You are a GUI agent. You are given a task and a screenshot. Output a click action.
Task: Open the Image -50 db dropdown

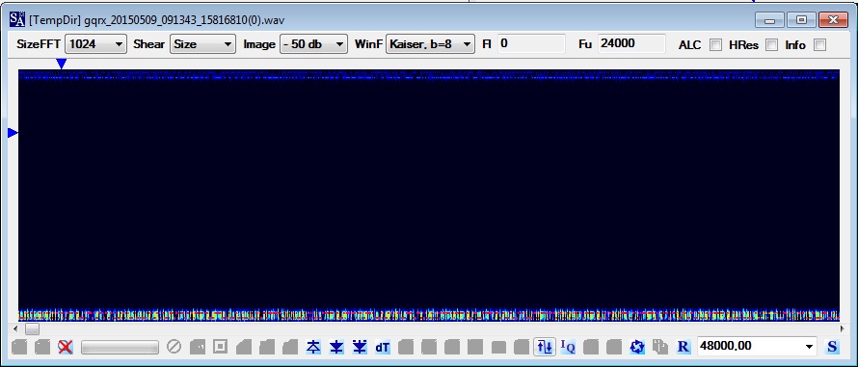click(x=313, y=43)
